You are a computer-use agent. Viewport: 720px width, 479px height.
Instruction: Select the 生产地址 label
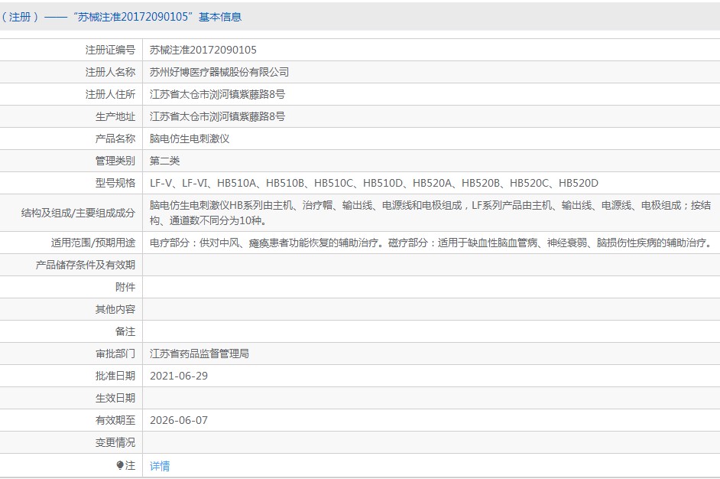115,116
